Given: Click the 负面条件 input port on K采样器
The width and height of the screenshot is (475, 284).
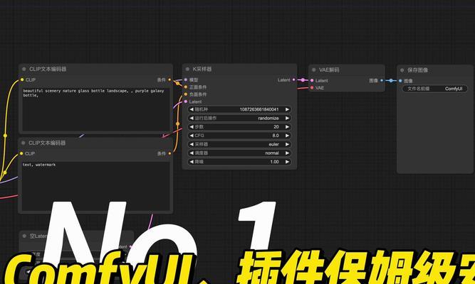Looking at the screenshot, I should point(186,94).
